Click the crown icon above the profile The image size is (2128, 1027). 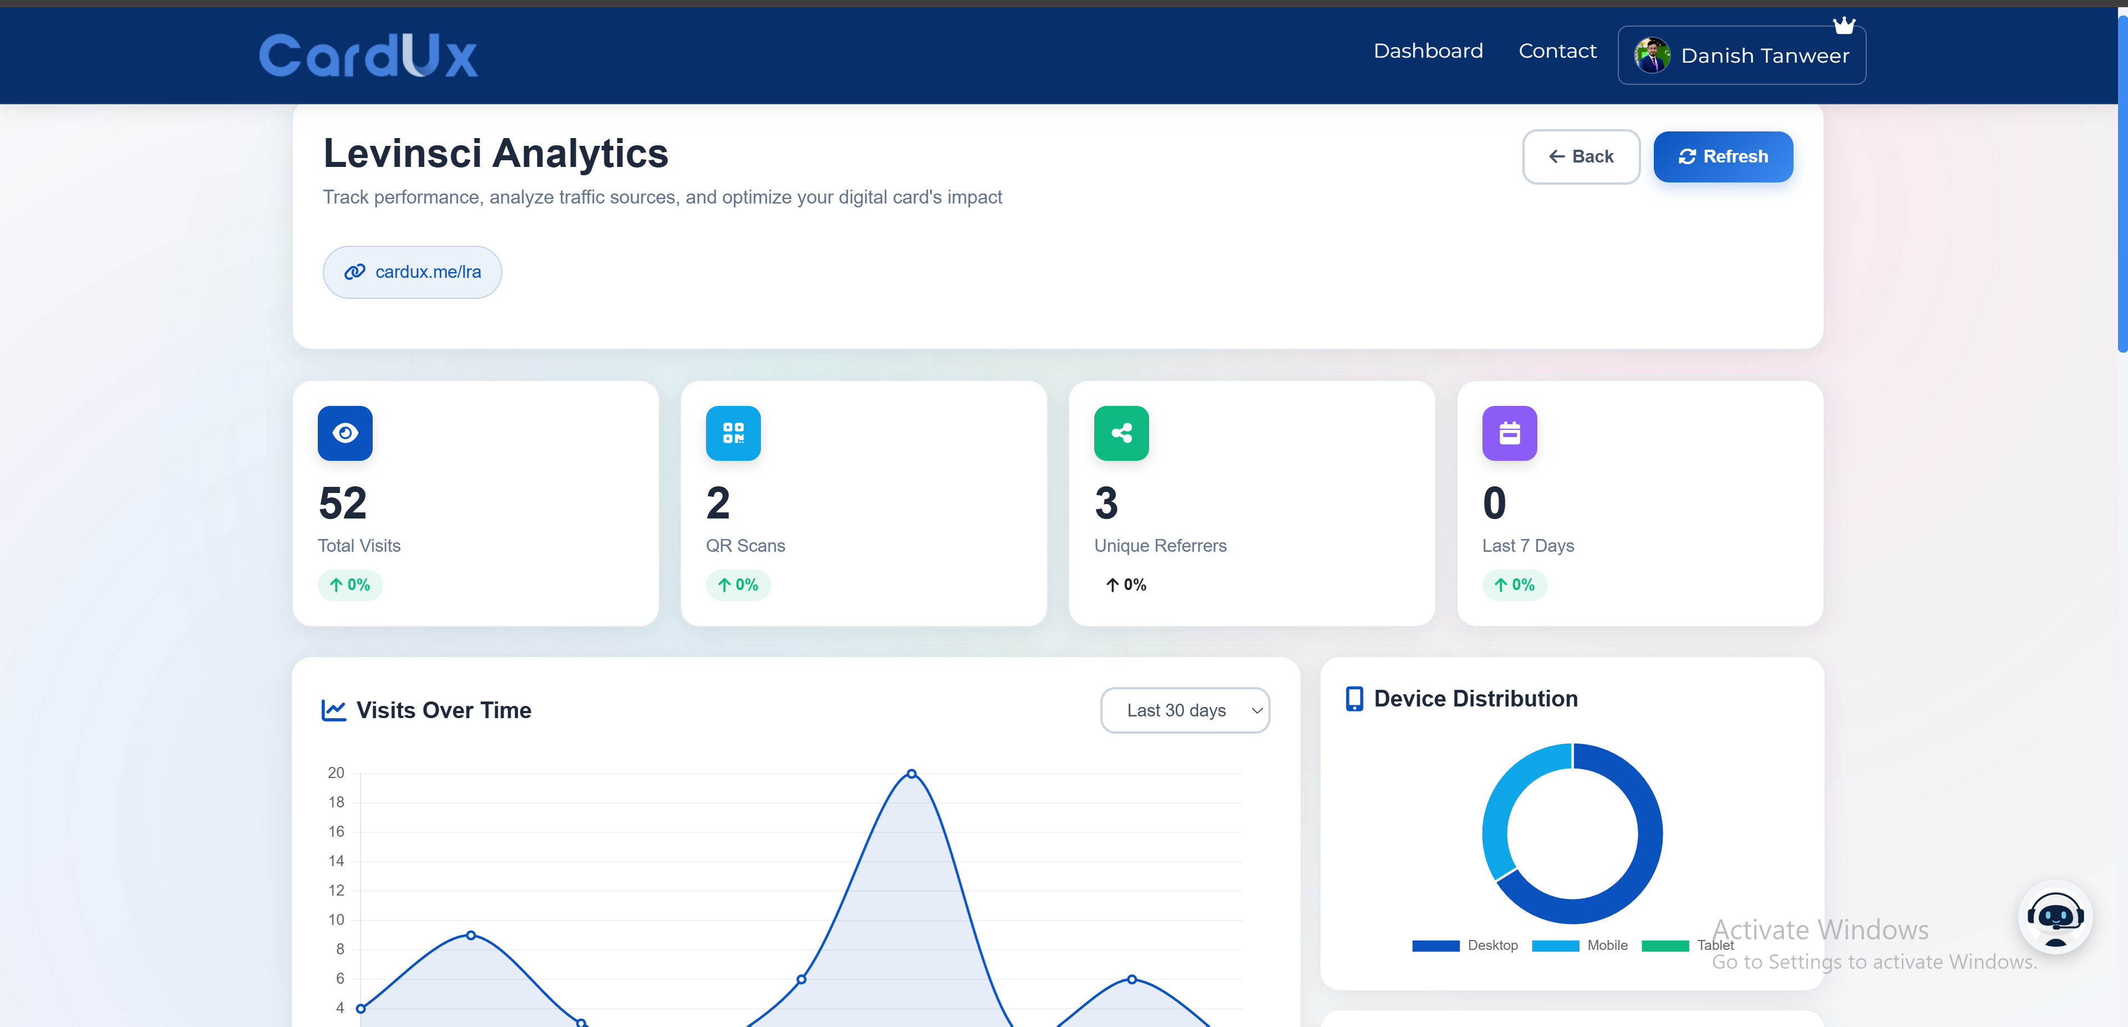coord(1844,26)
